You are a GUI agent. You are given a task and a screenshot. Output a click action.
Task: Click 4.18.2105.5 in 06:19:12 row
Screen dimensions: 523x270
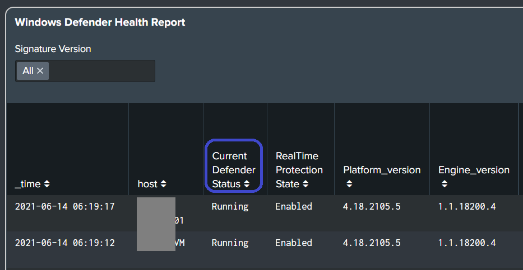(372, 243)
